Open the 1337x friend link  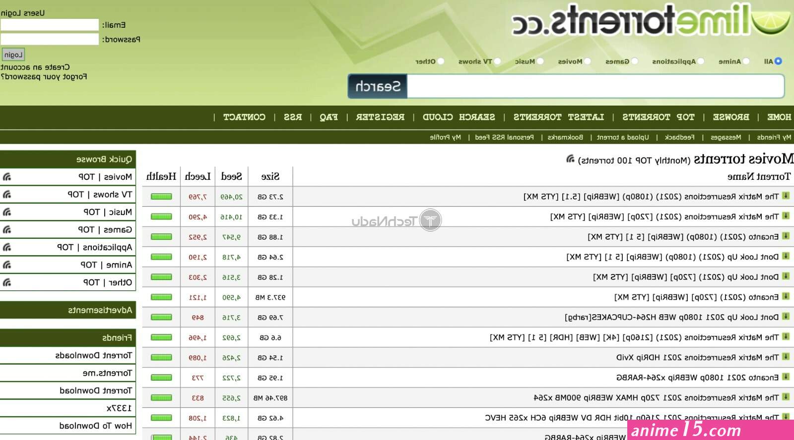point(119,408)
